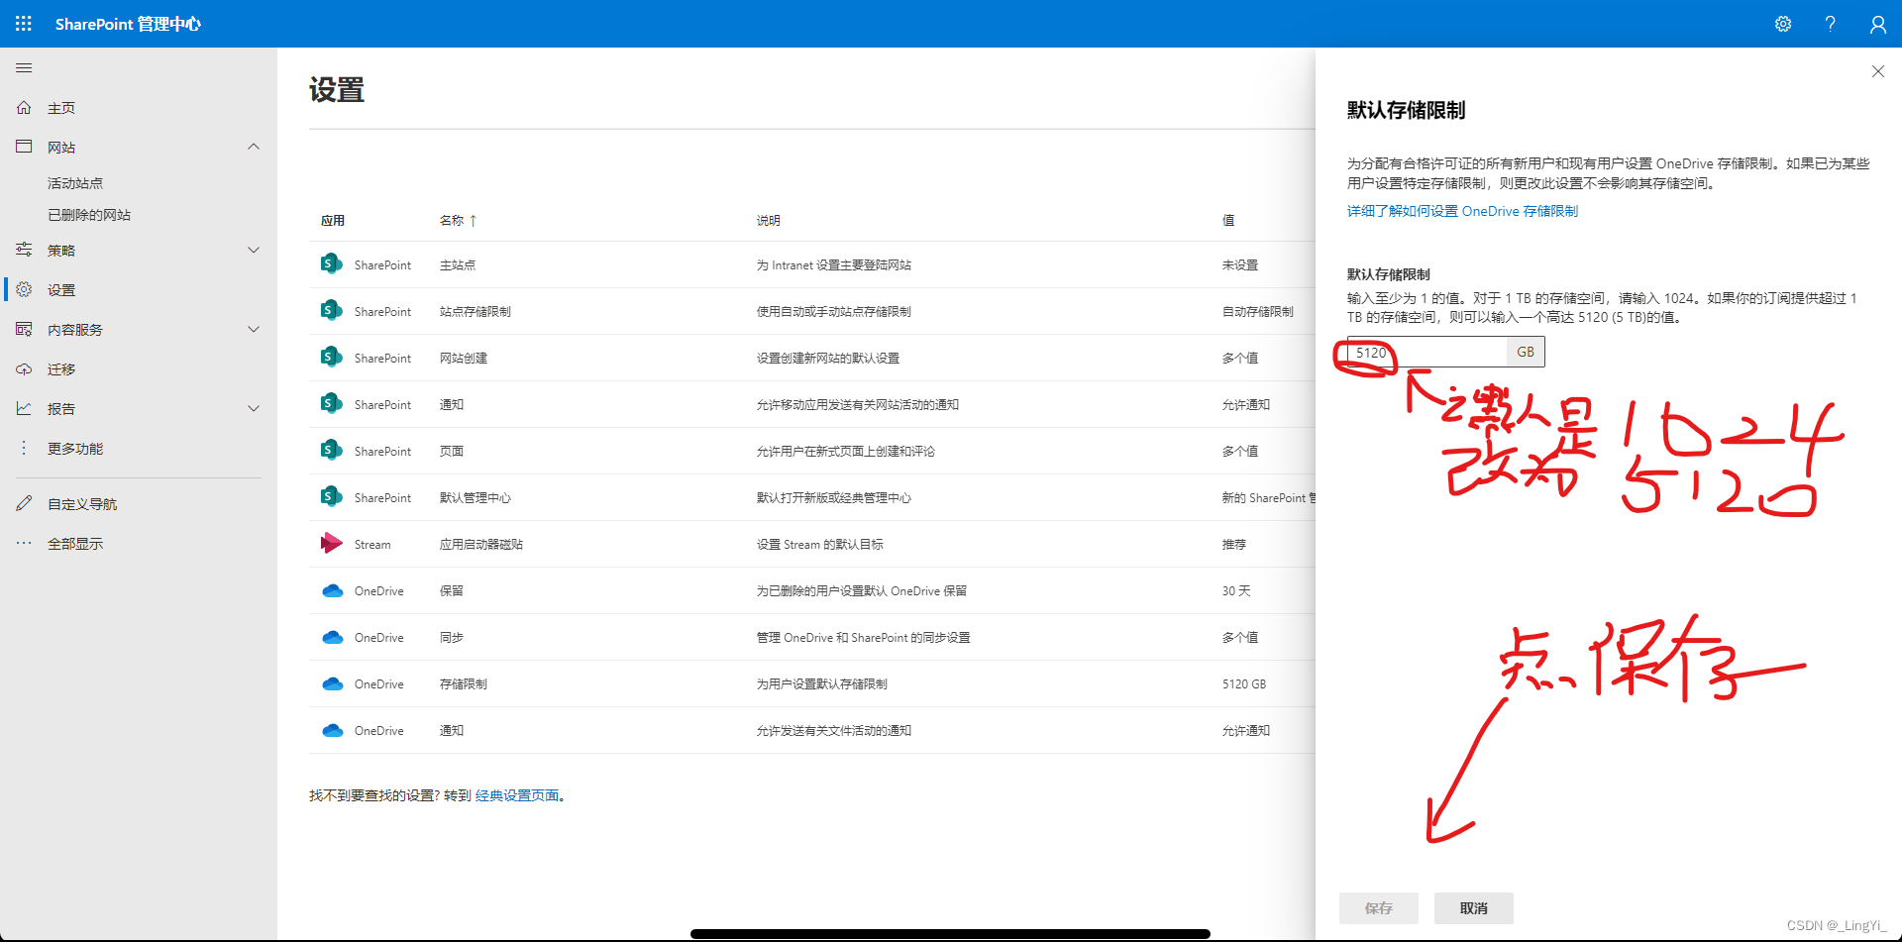Viewport: 1902px width, 942px height.
Task: Select the 存储限制 setting name
Action: tap(463, 684)
